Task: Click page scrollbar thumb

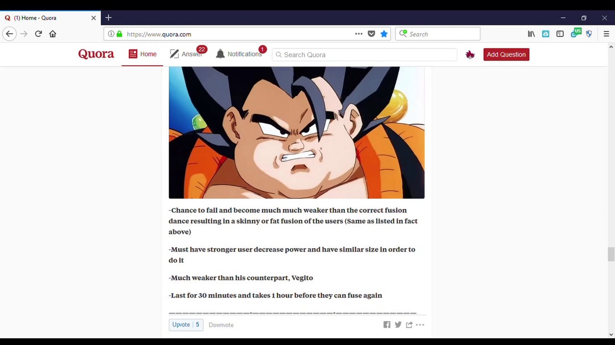Action: (611, 254)
